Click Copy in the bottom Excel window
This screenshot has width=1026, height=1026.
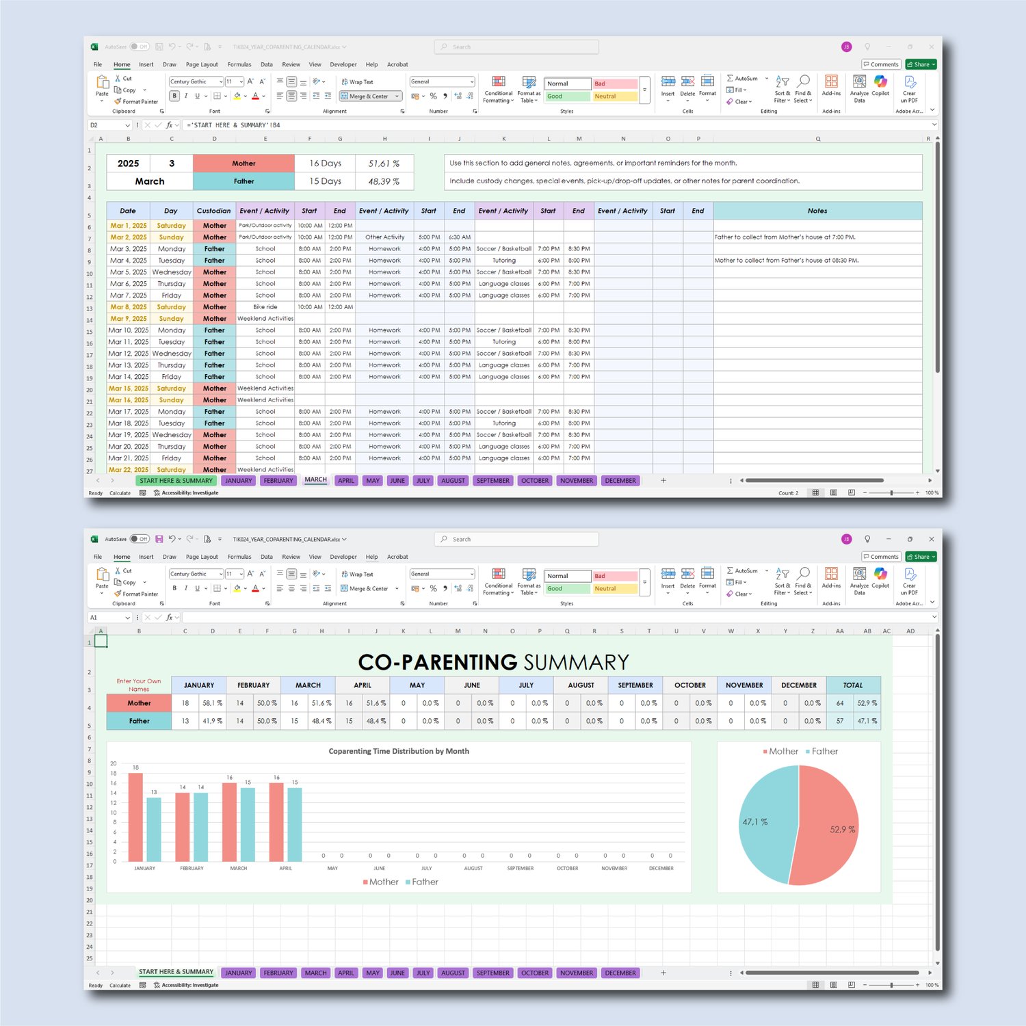click(x=125, y=583)
